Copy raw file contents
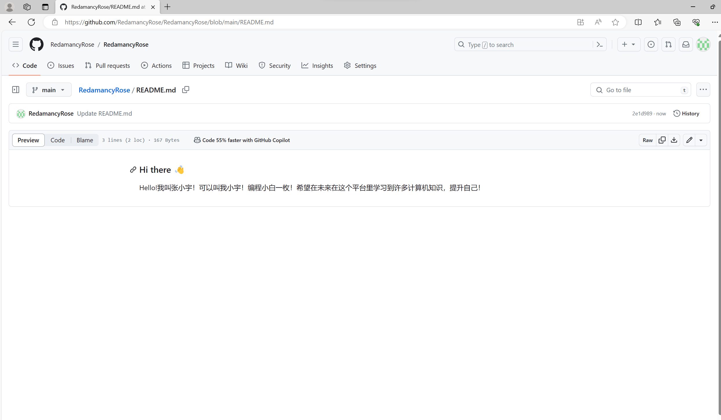Screen dimensions: 721x420 tap(662, 140)
